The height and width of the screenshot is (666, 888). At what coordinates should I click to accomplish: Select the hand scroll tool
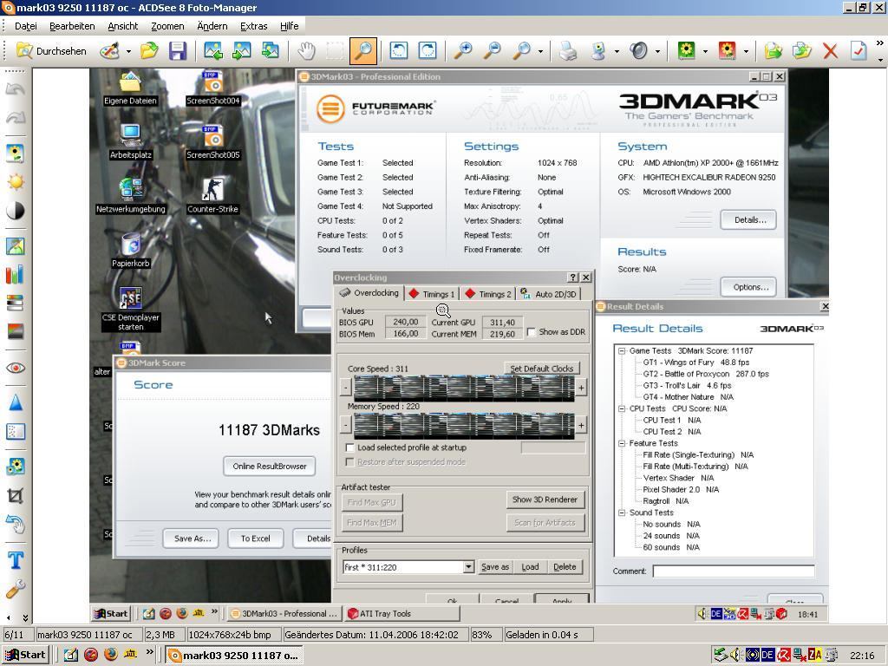click(x=306, y=51)
